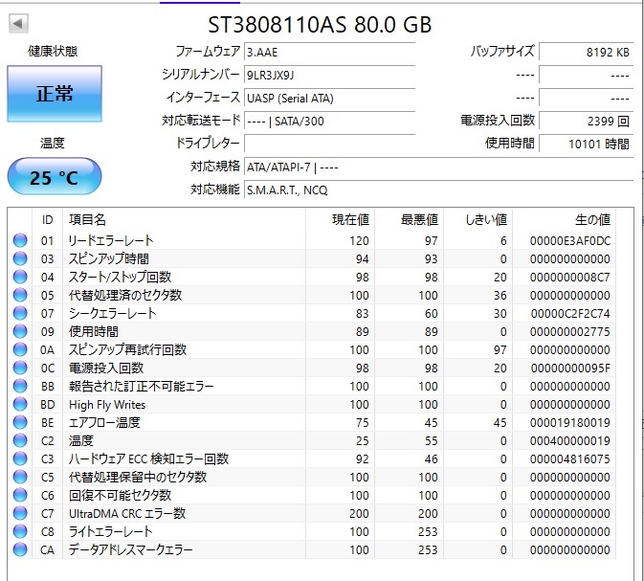Image resolution: width=644 pixels, height=581 pixels.
Task: Click the 対応規格 field ATA/ATAPI-7
Action: coord(438,168)
